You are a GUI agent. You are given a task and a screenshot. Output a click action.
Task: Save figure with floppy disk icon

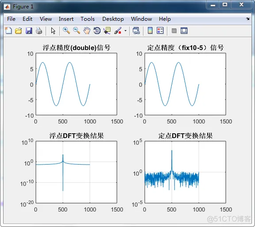(x=29, y=31)
